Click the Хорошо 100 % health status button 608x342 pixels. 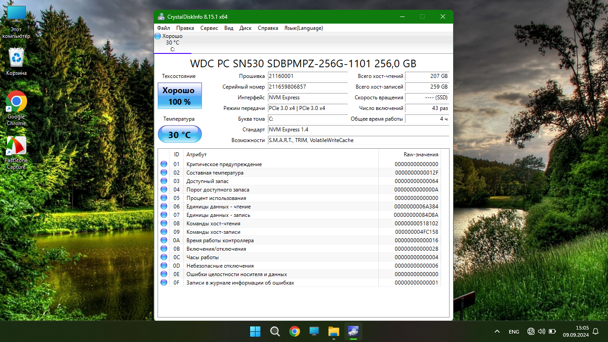point(180,96)
